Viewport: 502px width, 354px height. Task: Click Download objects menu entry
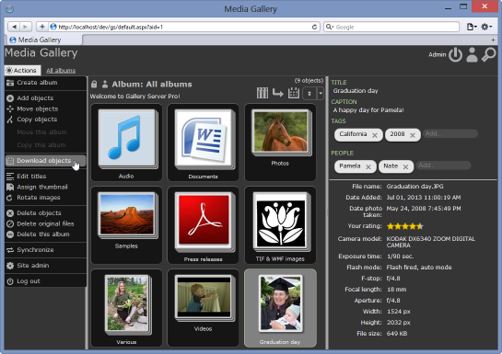(x=45, y=161)
